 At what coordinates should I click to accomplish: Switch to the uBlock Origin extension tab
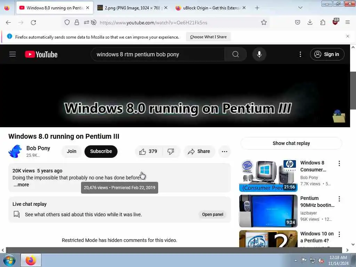click(x=210, y=8)
